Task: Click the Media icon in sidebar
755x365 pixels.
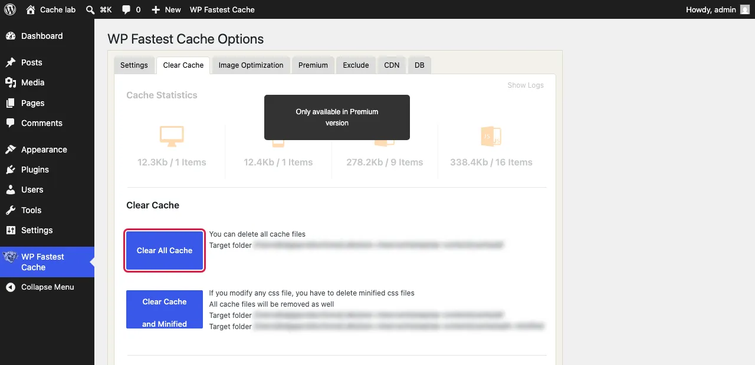Action: [11, 82]
